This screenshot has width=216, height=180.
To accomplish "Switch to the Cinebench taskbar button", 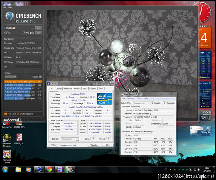I will point(39,170).
